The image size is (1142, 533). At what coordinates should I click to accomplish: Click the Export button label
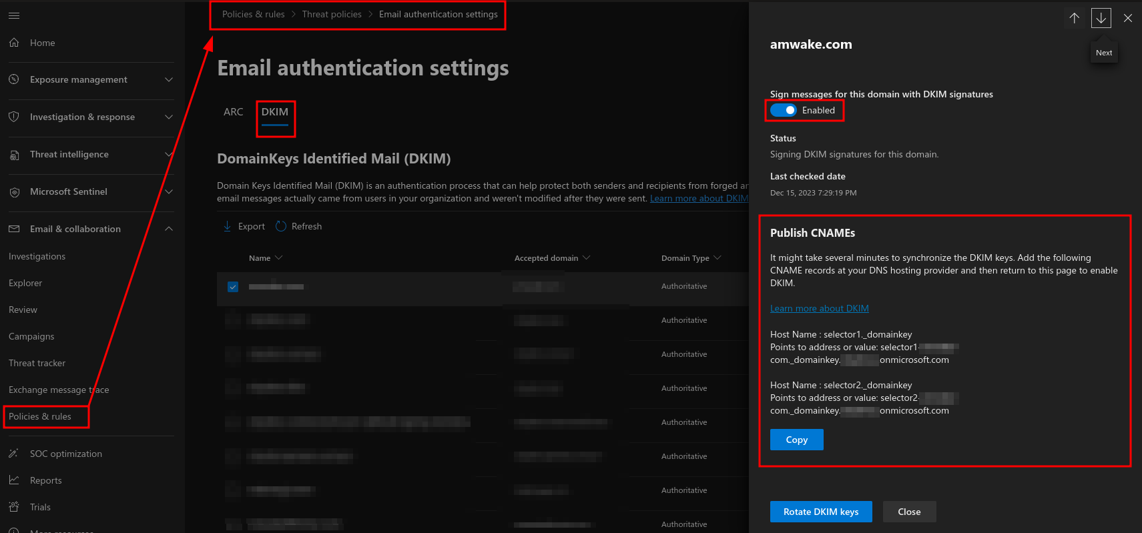pyautogui.click(x=252, y=226)
